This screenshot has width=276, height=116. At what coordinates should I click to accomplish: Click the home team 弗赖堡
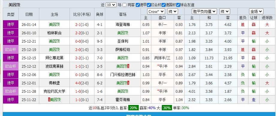(54, 83)
